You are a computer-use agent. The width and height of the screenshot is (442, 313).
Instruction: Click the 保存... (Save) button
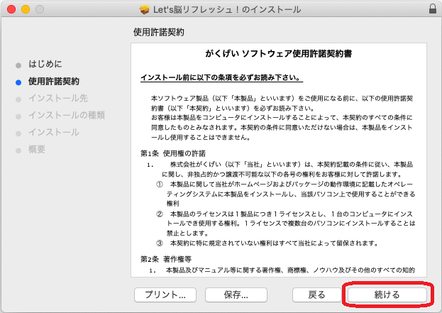click(x=236, y=295)
